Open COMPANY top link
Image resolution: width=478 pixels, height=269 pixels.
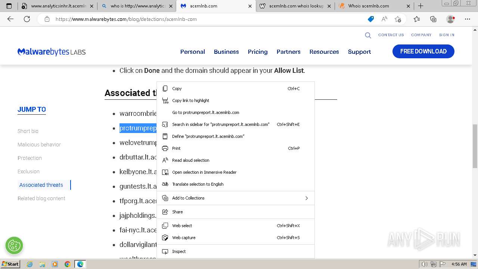[421, 35]
